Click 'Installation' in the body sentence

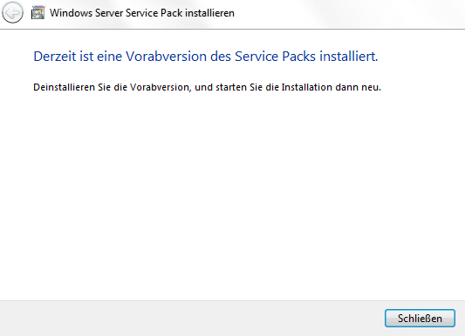(x=306, y=87)
